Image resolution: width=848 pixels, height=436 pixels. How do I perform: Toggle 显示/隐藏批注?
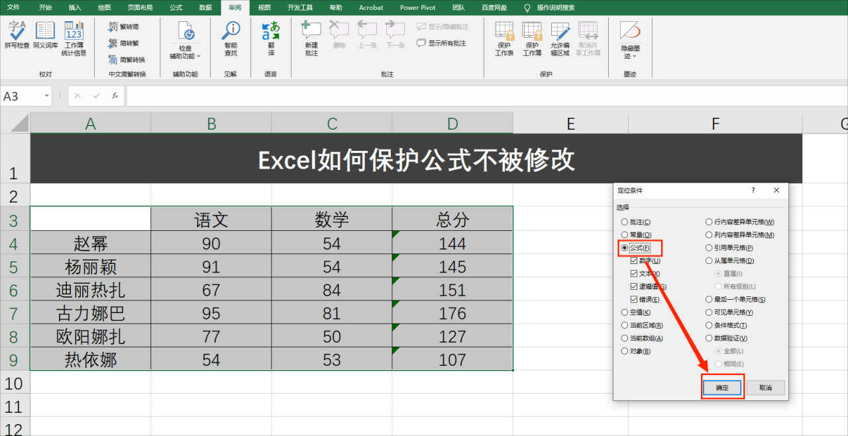point(443,27)
